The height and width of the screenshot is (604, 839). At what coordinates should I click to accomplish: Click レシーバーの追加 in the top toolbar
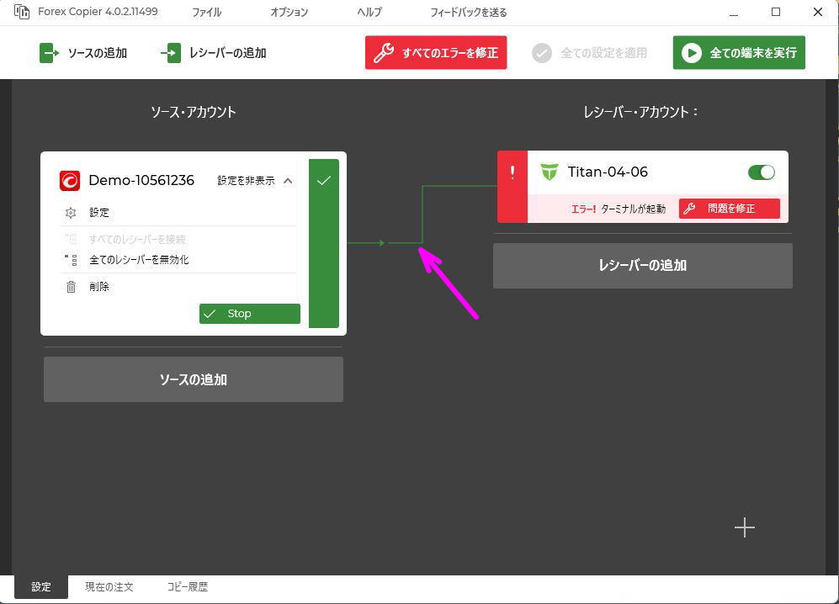pos(214,53)
